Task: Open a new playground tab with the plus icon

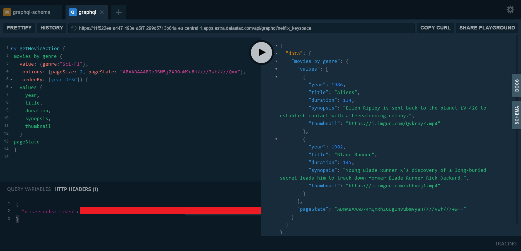Action: click(x=118, y=12)
